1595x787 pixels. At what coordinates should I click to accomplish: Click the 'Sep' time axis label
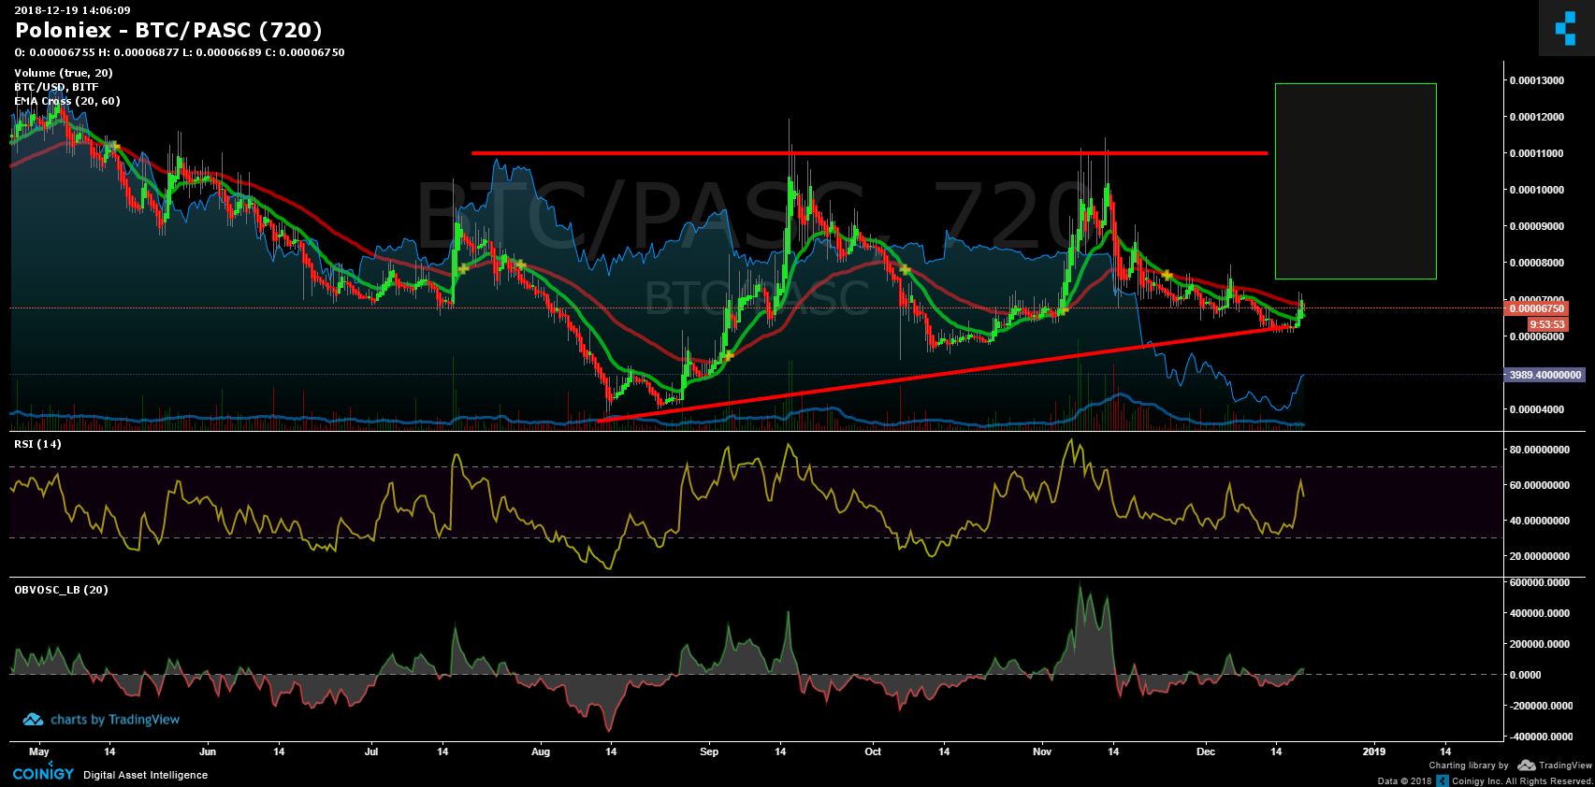point(709,751)
